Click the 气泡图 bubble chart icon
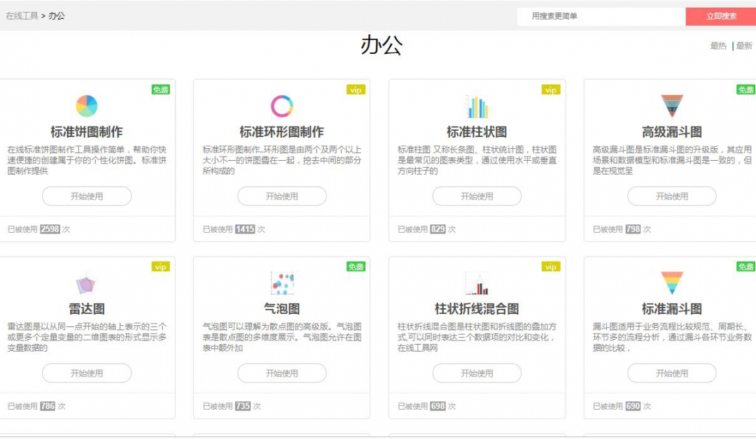 click(x=281, y=284)
